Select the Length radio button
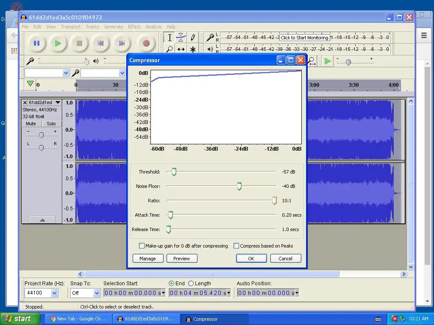 pyautogui.click(x=191, y=283)
